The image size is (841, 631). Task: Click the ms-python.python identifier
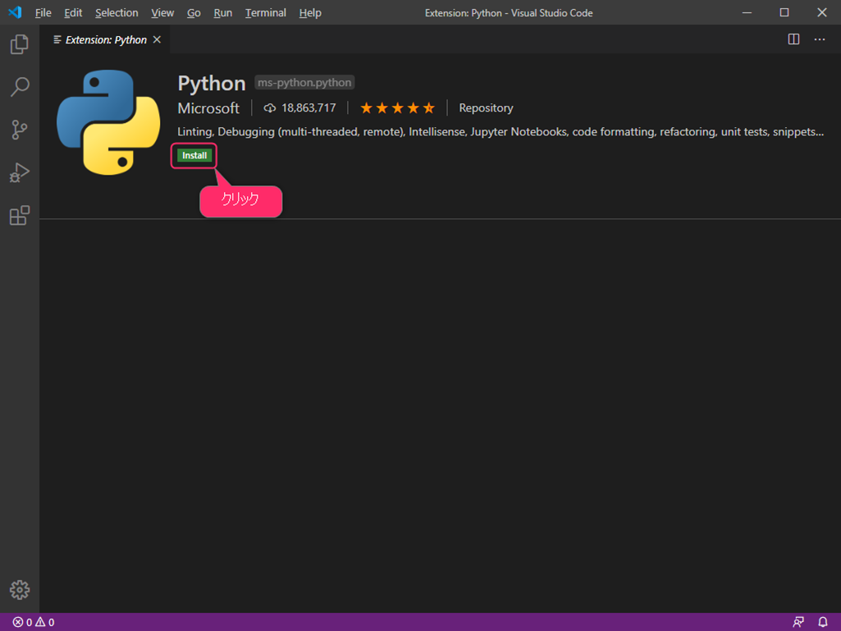(x=304, y=83)
